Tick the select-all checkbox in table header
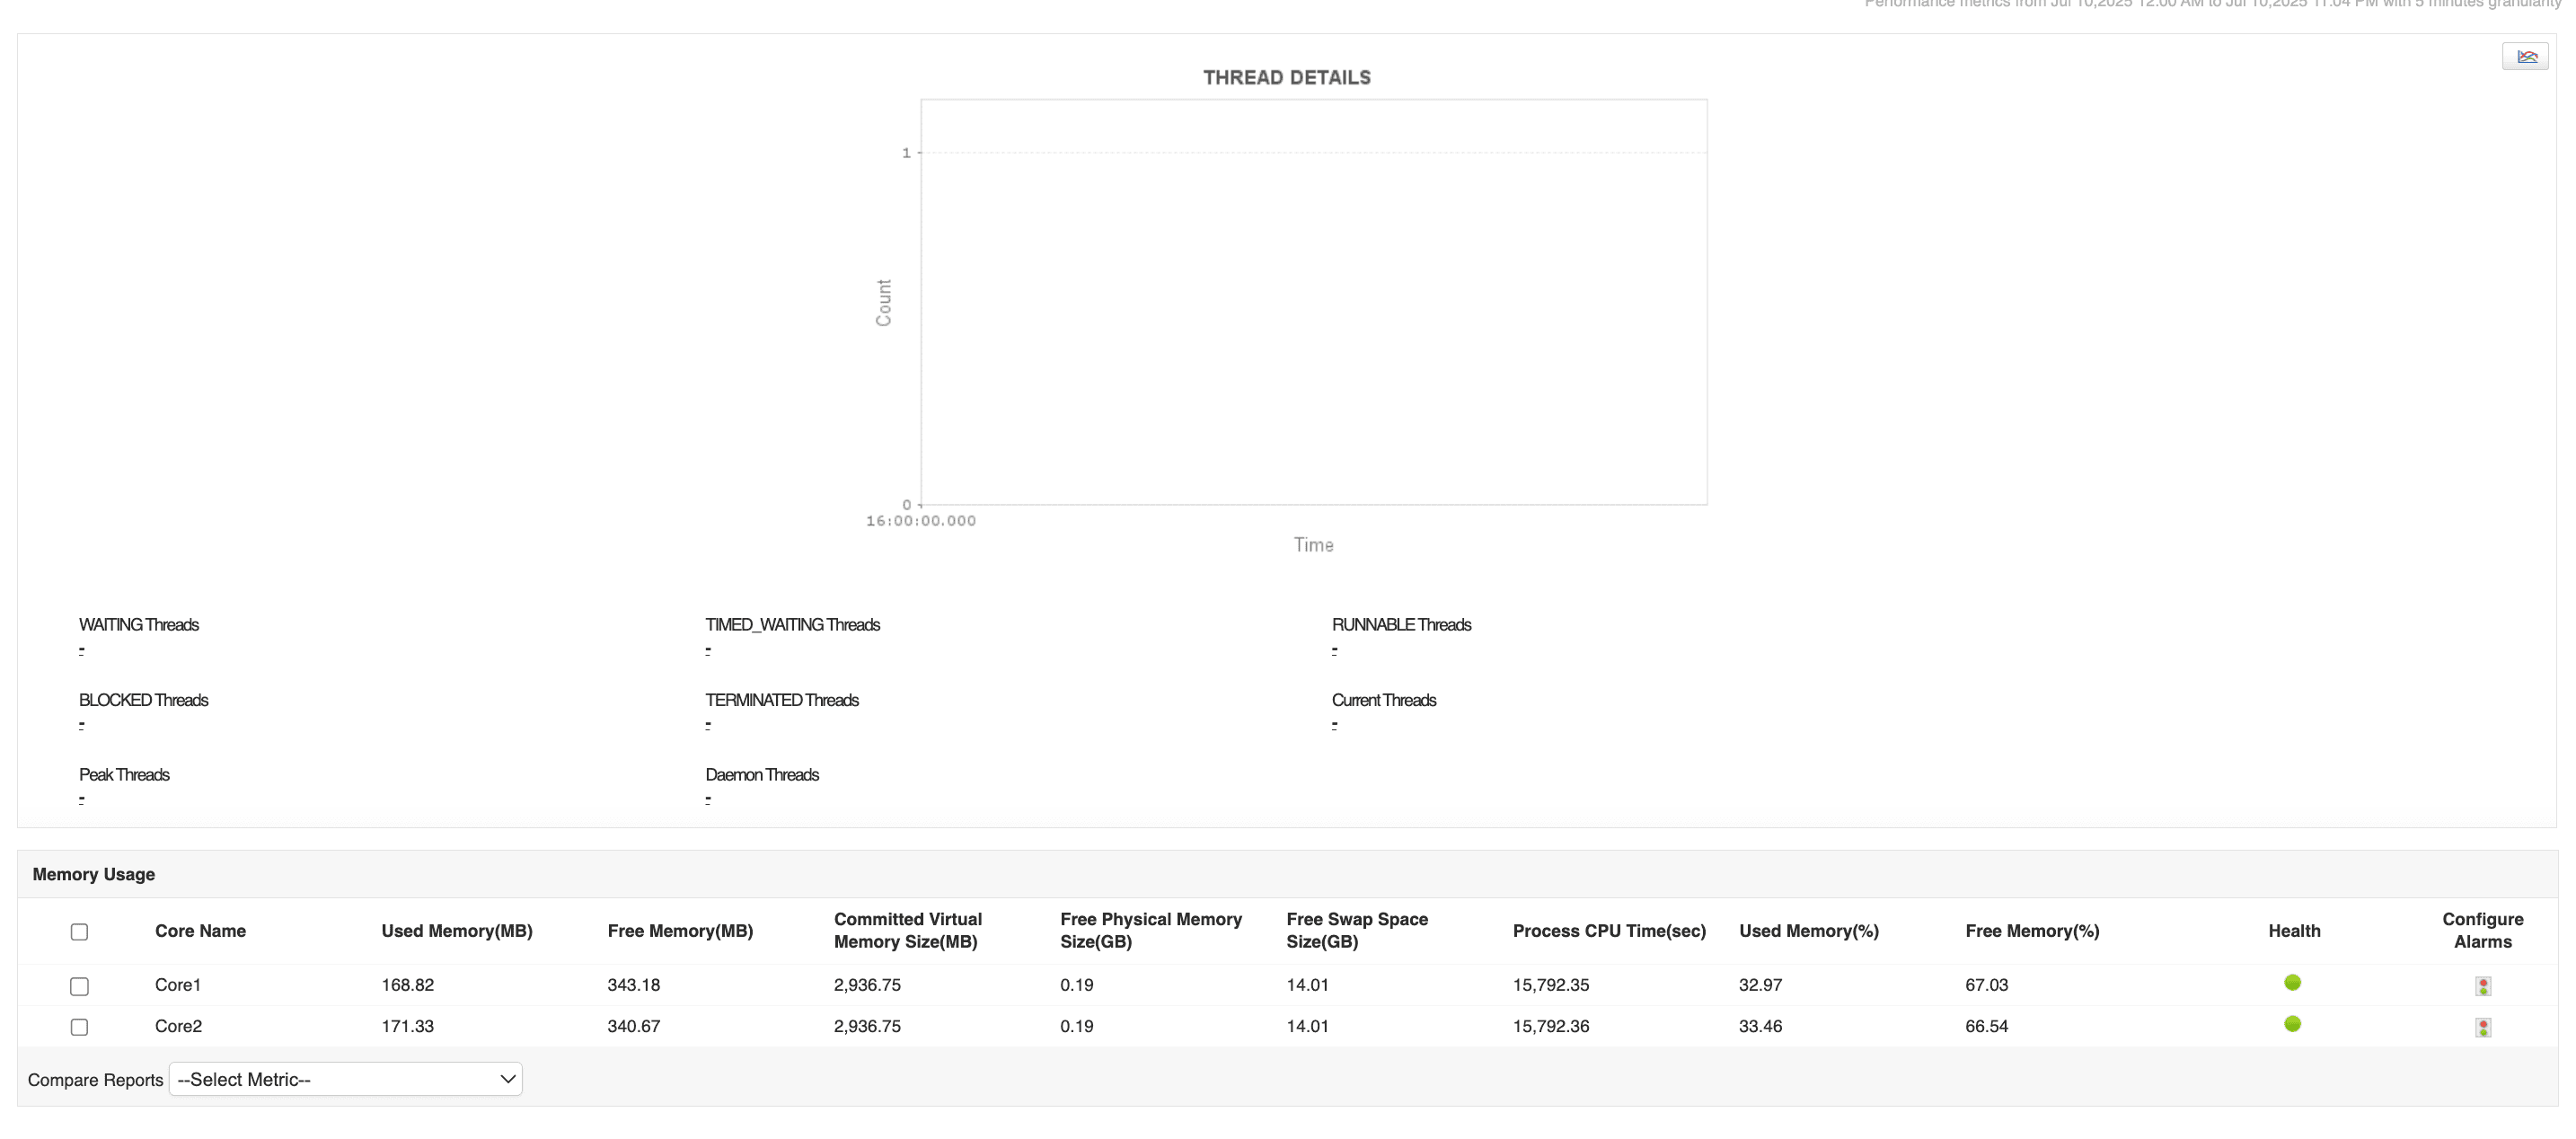 pyautogui.click(x=80, y=932)
